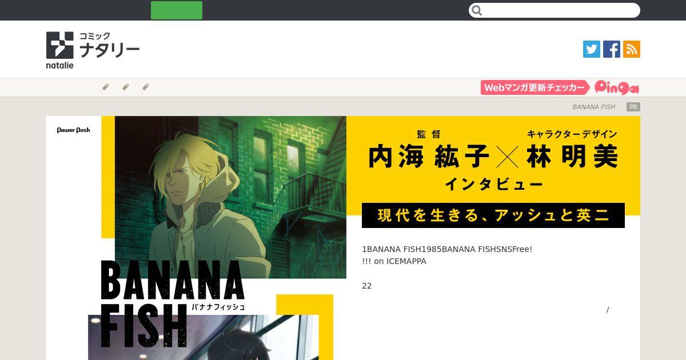Click the PR badge
686x360 pixels.
633,107
